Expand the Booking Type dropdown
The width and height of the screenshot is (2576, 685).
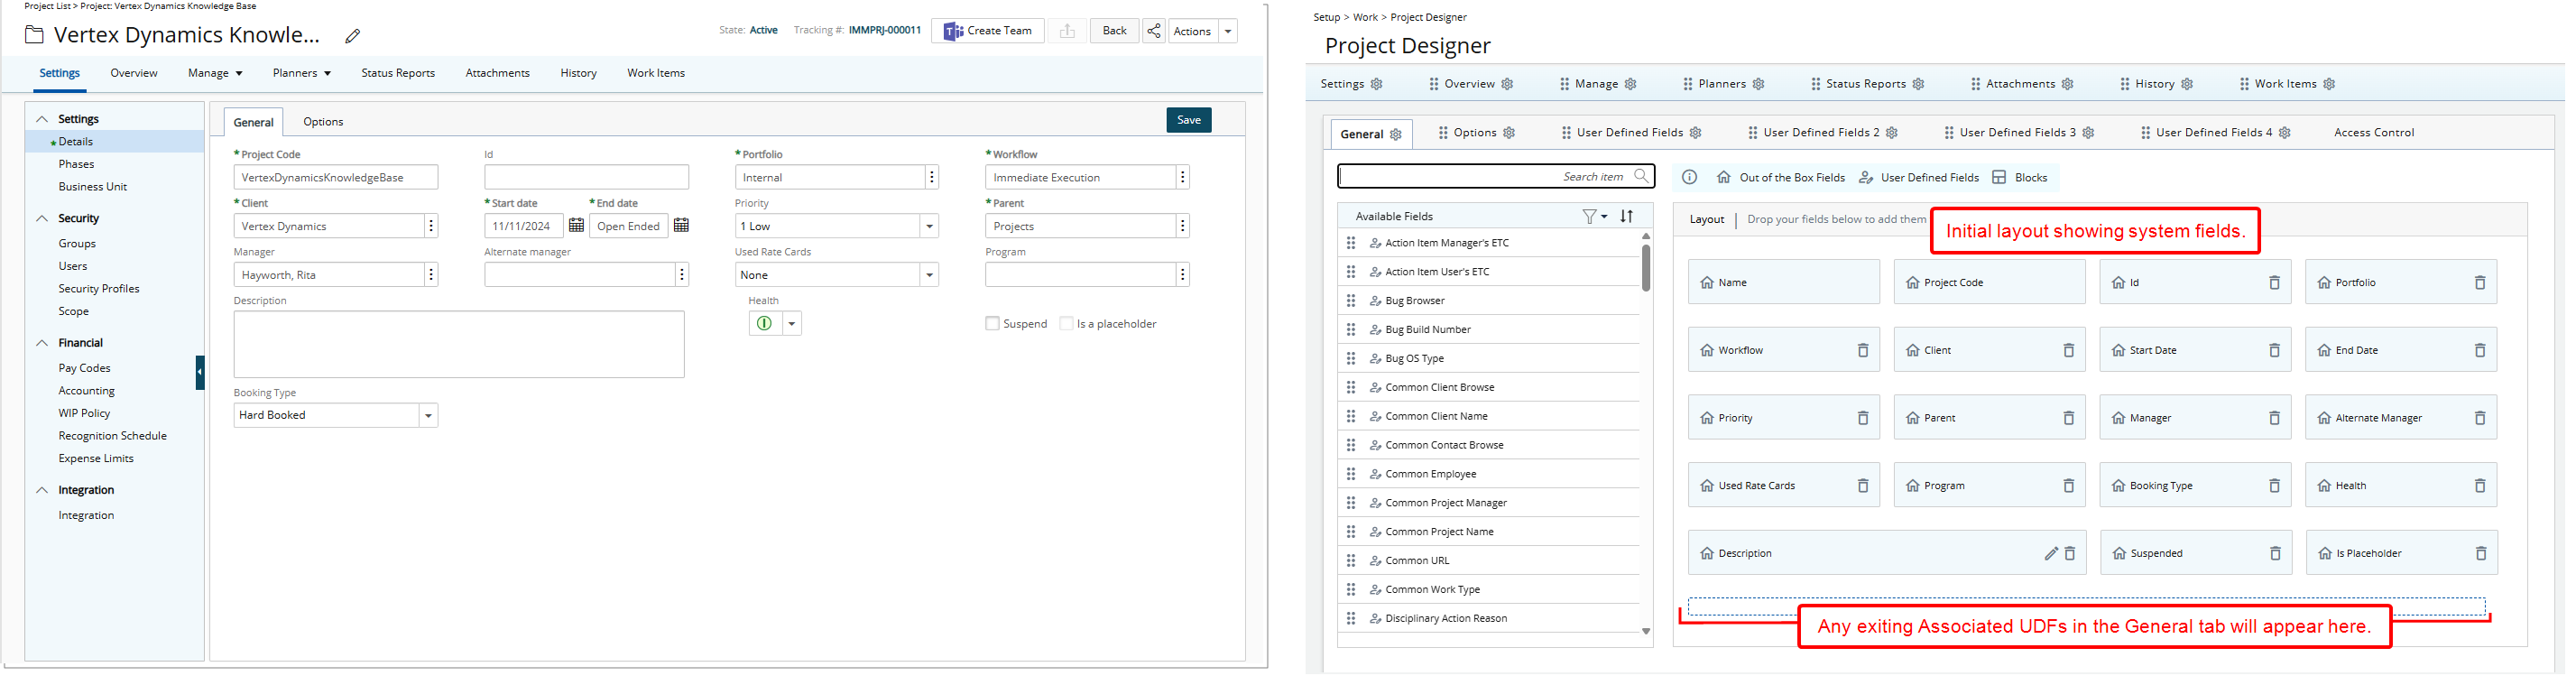(428, 415)
